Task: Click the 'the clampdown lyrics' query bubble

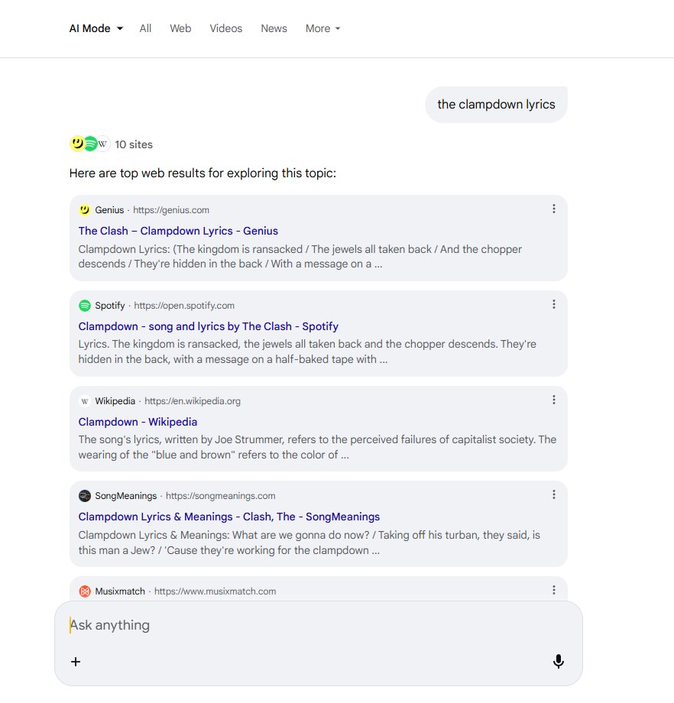Action: pos(496,105)
